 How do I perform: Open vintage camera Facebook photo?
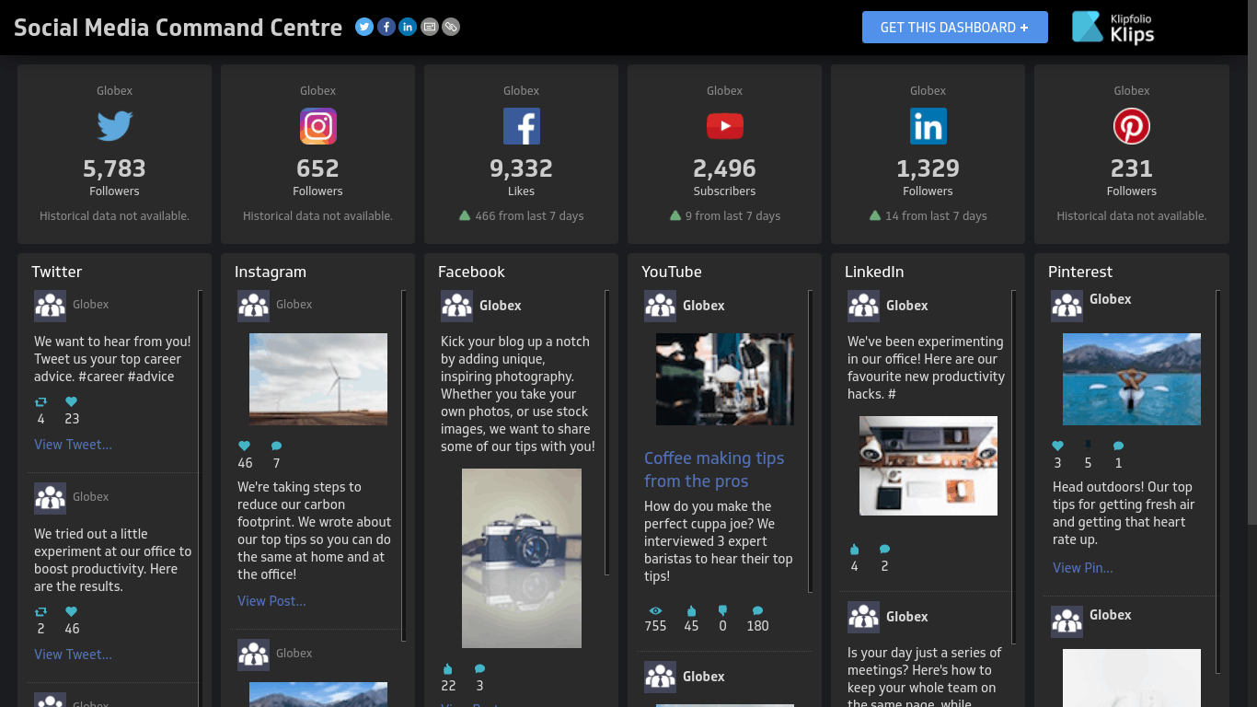click(522, 558)
